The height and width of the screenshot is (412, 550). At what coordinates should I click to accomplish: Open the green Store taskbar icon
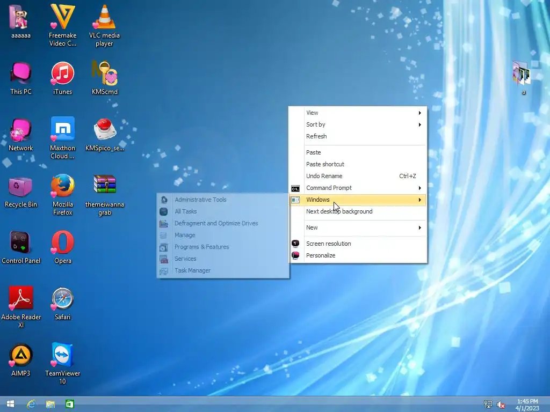(x=69, y=404)
